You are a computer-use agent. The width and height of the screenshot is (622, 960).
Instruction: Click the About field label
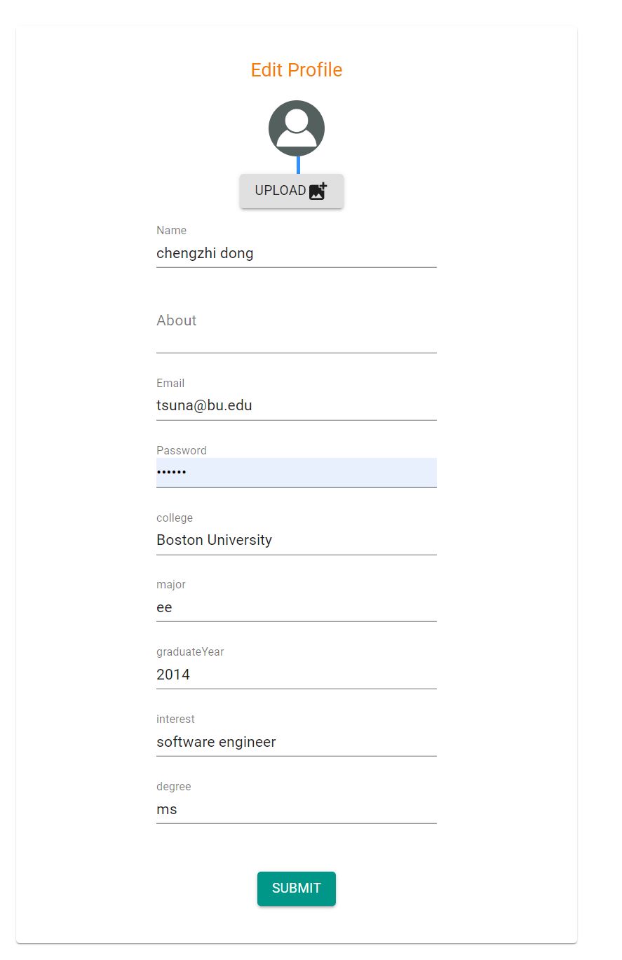tap(176, 320)
